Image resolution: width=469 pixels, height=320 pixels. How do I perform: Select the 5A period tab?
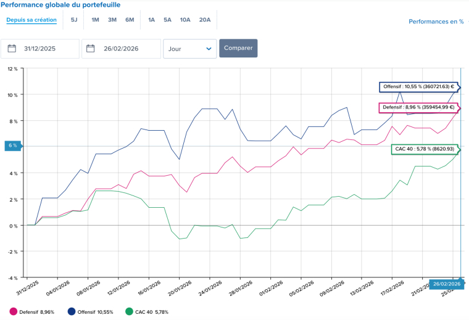click(167, 20)
